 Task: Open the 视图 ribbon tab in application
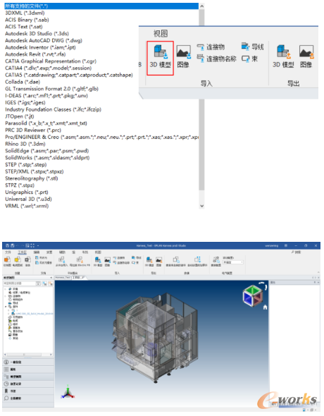[98, 252]
